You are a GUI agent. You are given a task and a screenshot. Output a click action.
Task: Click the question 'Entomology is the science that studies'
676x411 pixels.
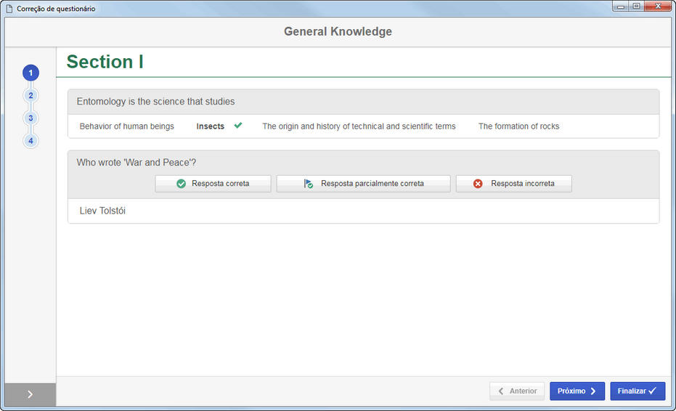click(155, 102)
